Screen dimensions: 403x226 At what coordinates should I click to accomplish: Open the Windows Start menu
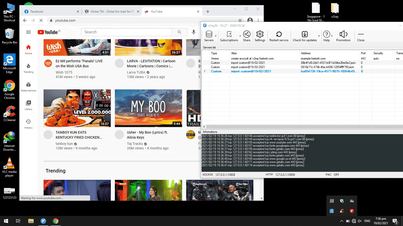[x=6, y=221]
